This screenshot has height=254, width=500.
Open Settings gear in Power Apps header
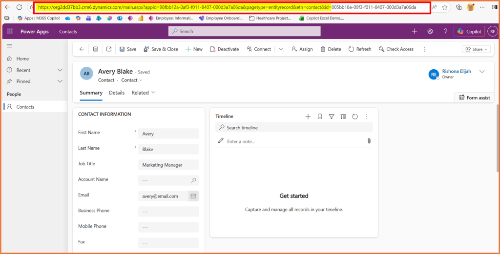point(430,31)
